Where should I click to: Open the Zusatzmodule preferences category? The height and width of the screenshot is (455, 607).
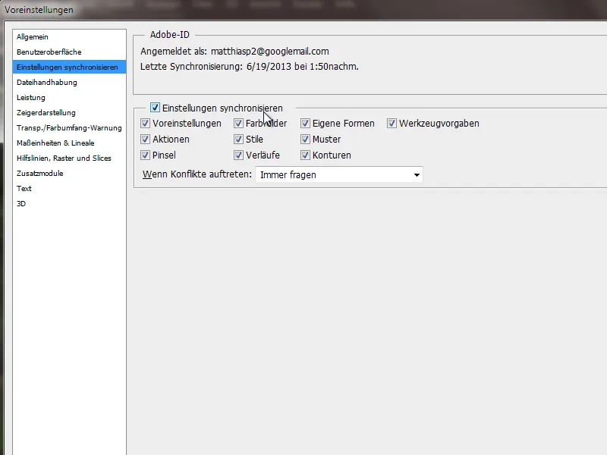69,173
